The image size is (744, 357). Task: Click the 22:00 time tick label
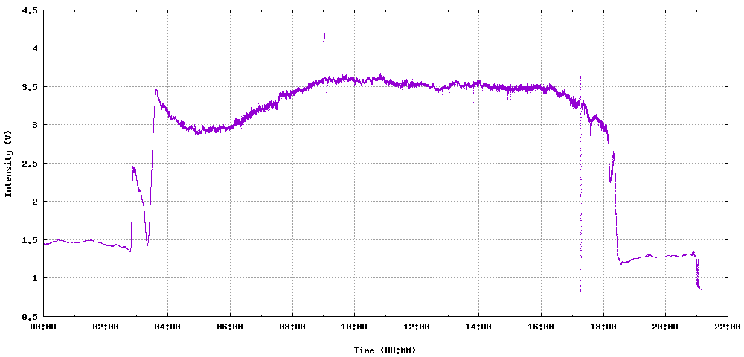(x=728, y=327)
